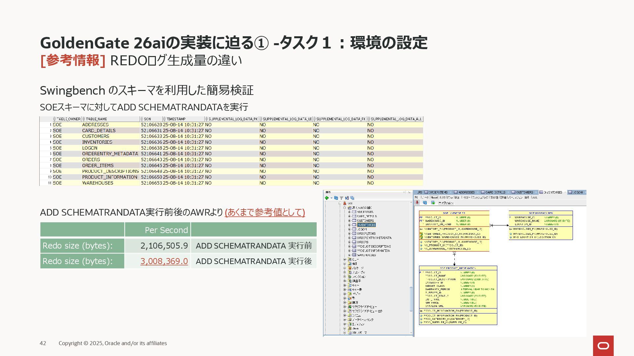This screenshot has width=634, height=356.
Task: Click the refresh icon in connections toolbar
Action: (x=336, y=198)
